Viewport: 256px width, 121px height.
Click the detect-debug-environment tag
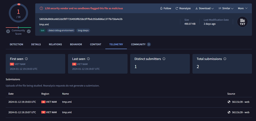[x=61, y=30]
